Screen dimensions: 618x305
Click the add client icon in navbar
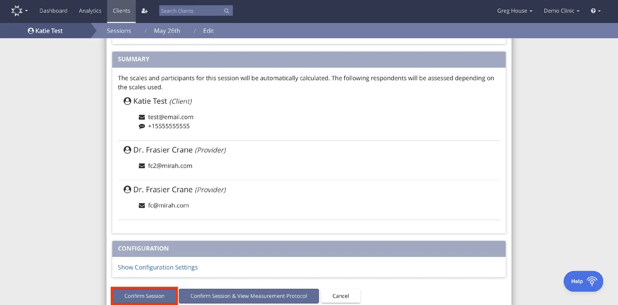pyautogui.click(x=145, y=11)
